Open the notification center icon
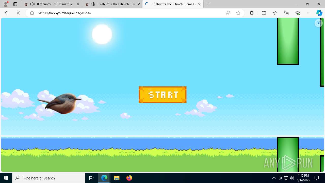This screenshot has height=183, width=325. pyautogui.click(x=317, y=178)
